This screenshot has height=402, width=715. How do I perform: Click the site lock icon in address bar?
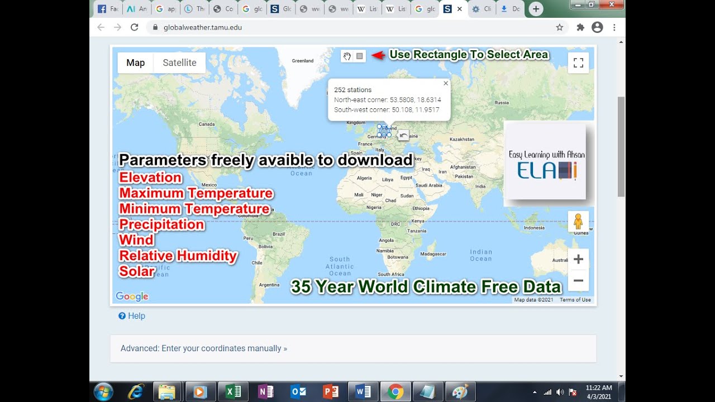[154, 27]
